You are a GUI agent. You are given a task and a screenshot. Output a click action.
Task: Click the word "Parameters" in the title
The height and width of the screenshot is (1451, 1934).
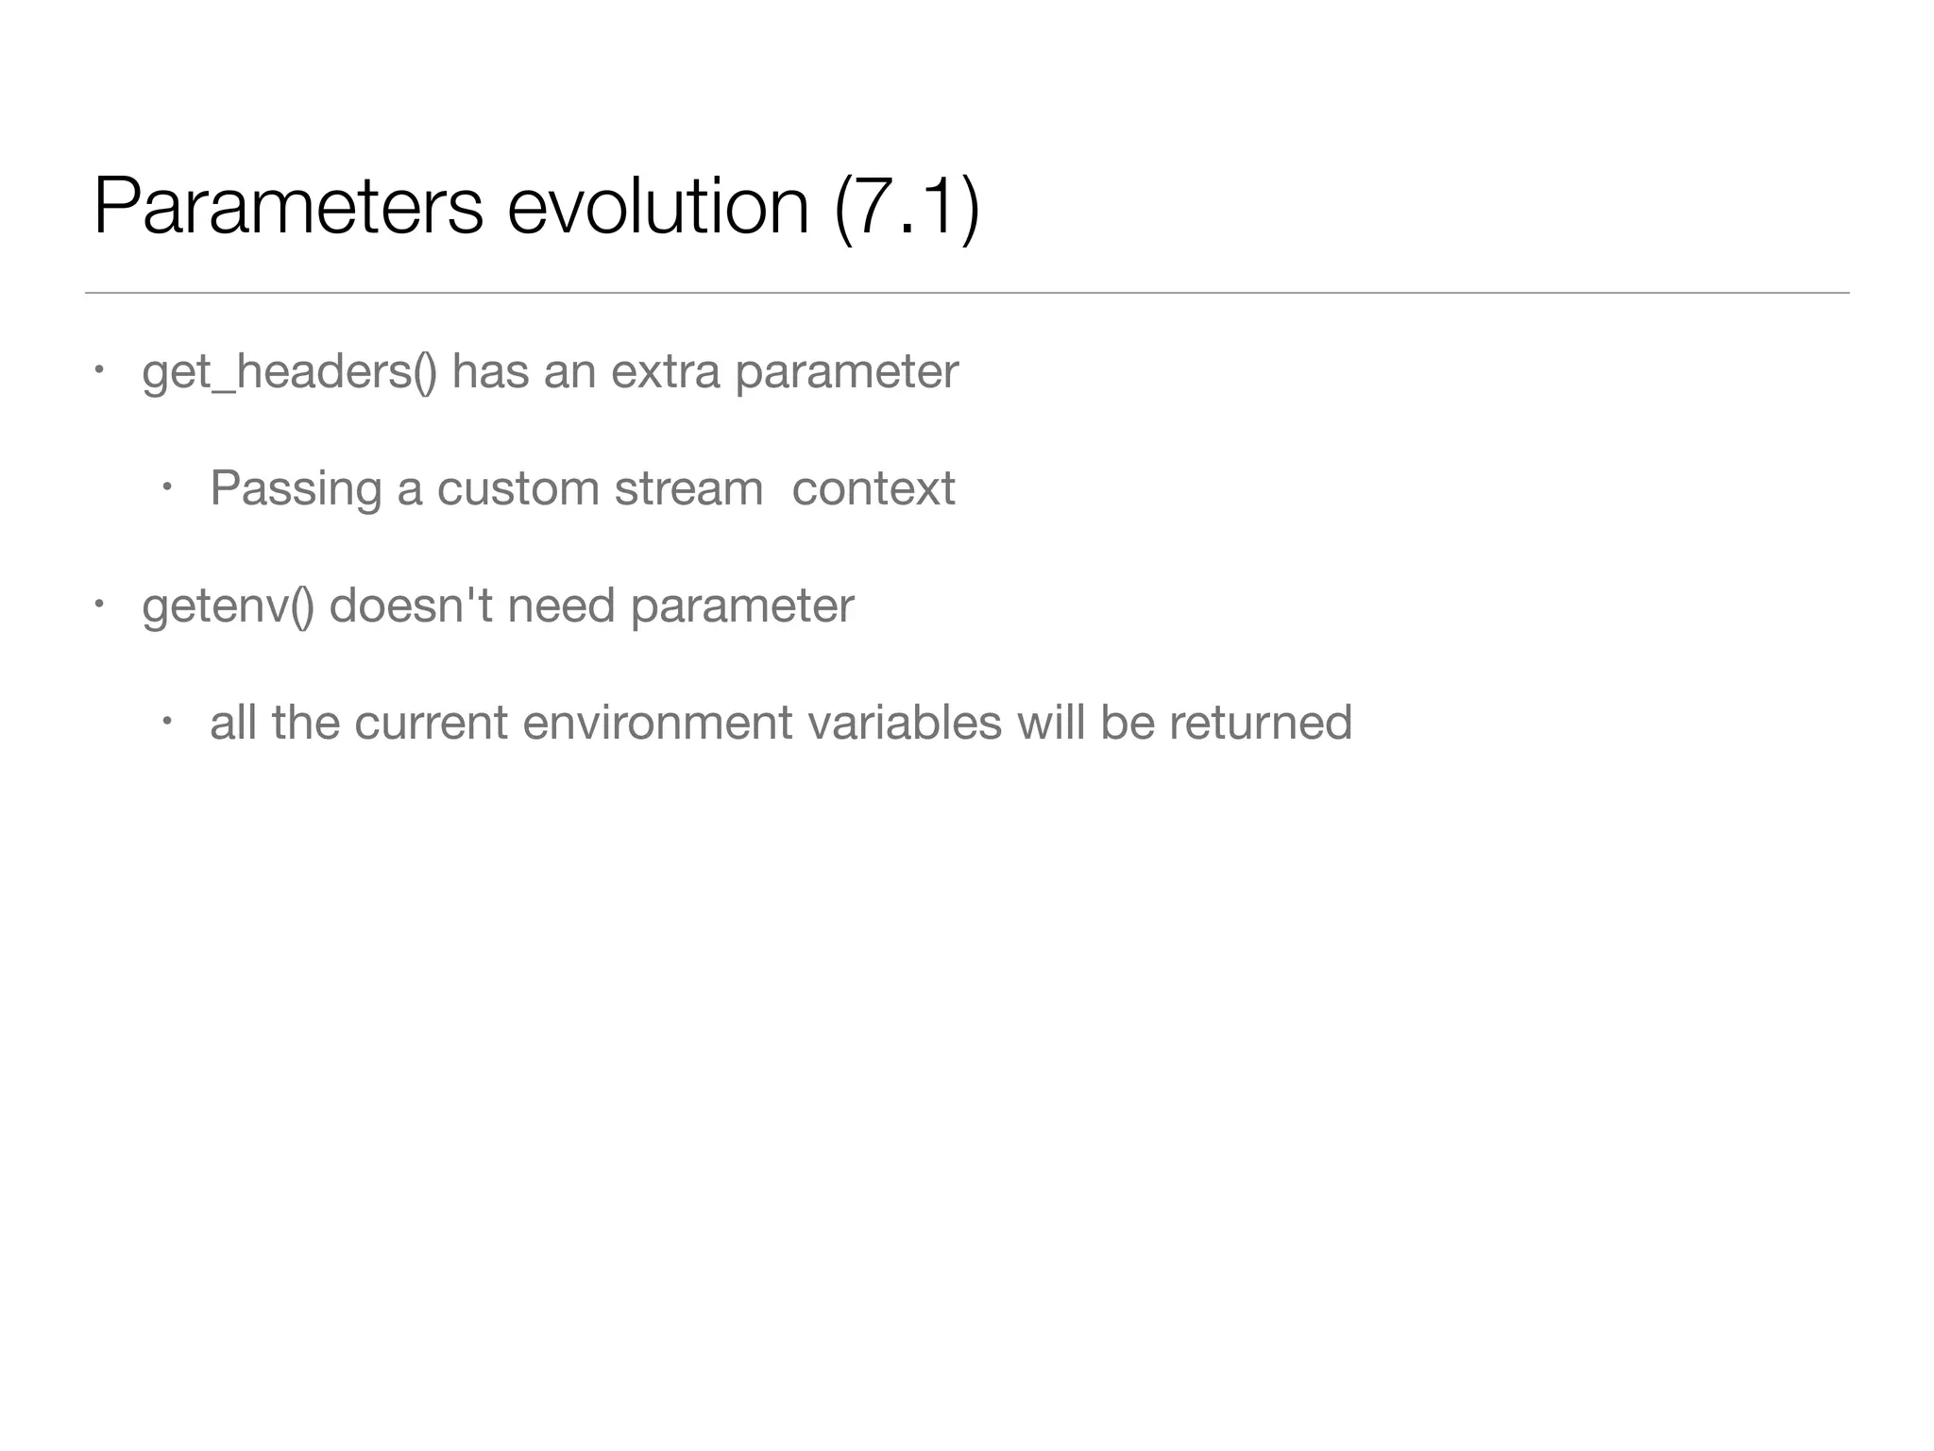coord(288,208)
